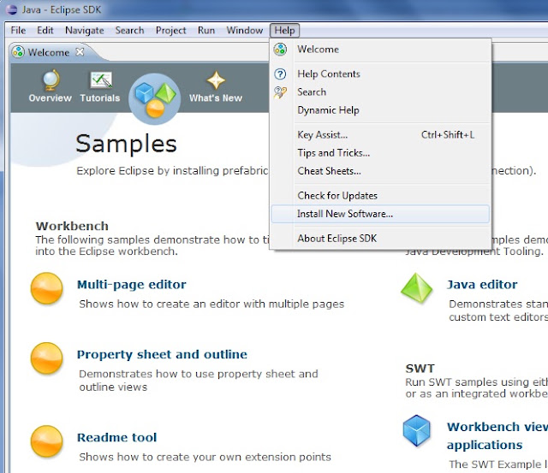548x473 pixels.
Task: Select Dynamic Help menu entry
Action: (x=380, y=110)
